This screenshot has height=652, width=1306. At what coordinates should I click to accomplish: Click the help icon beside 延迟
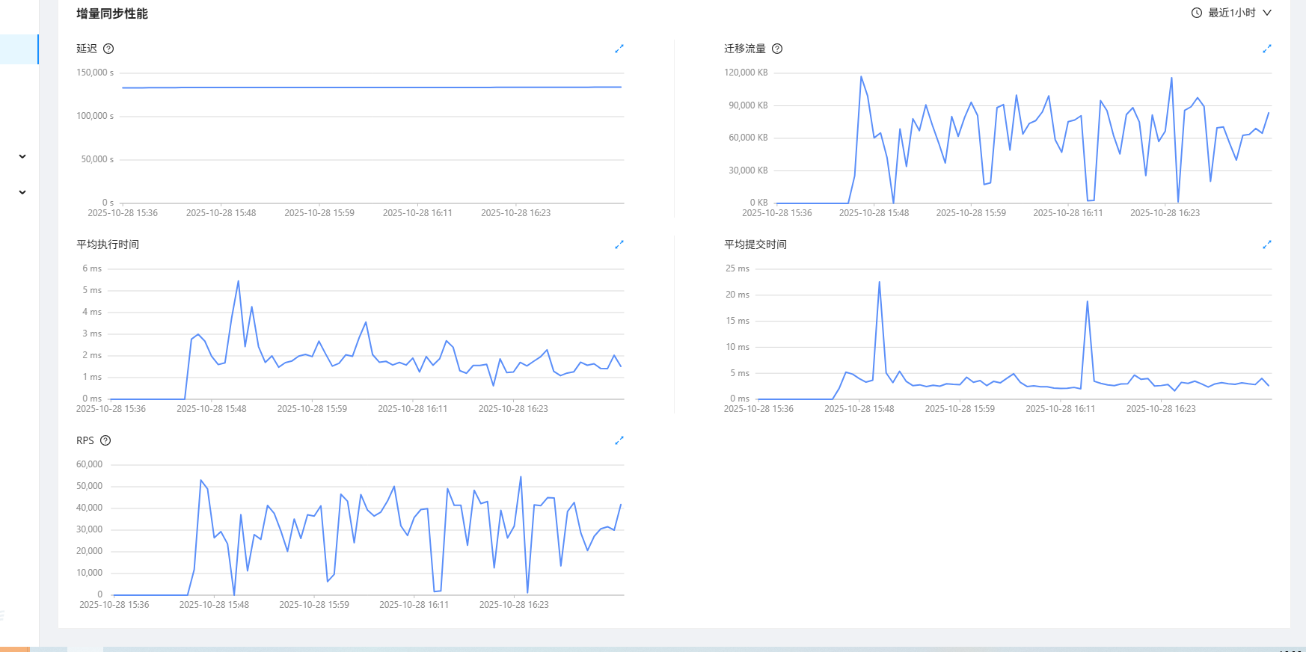tap(108, 49)
